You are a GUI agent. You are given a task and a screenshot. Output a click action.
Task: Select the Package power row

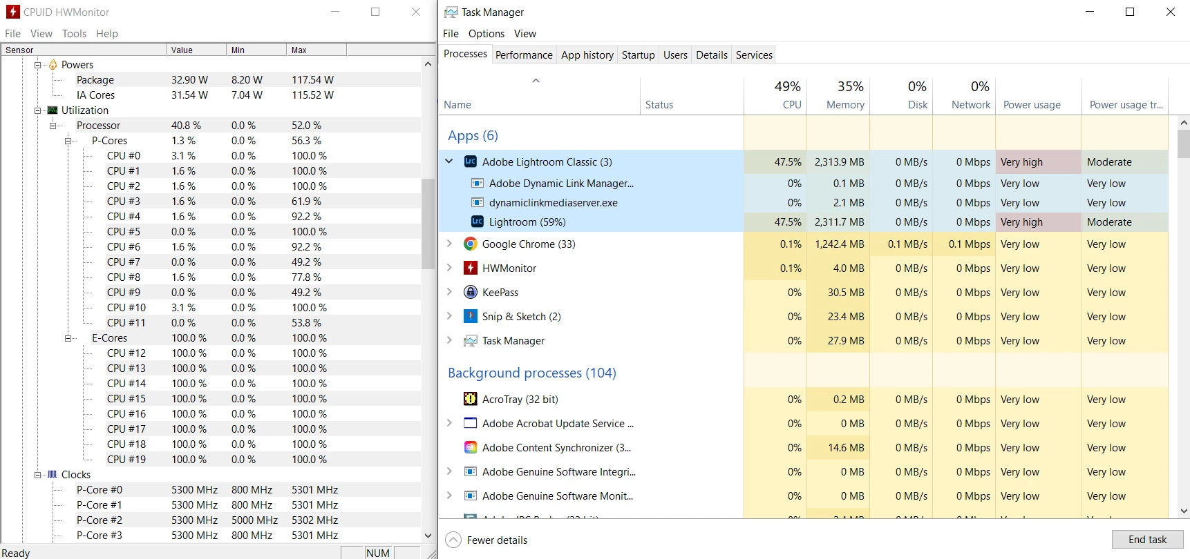[x=211, y=80]
